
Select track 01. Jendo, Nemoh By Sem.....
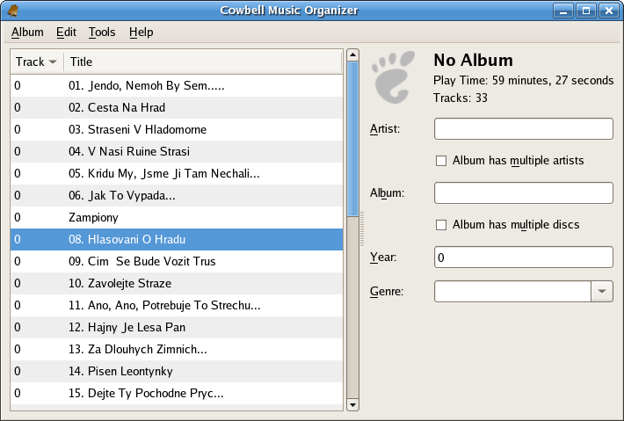[x=177, y=85]
